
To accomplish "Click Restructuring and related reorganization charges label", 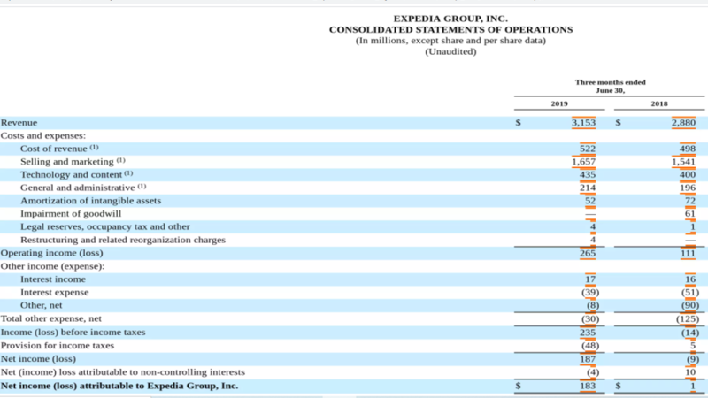I will pos(123,240).
